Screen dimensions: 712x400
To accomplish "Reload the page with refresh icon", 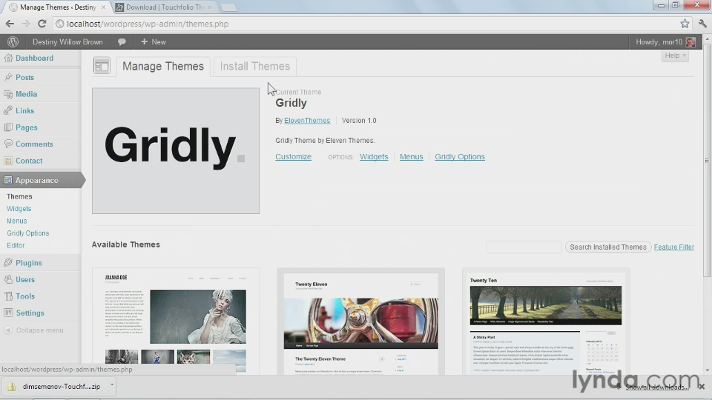I will [x=42, y=24].
